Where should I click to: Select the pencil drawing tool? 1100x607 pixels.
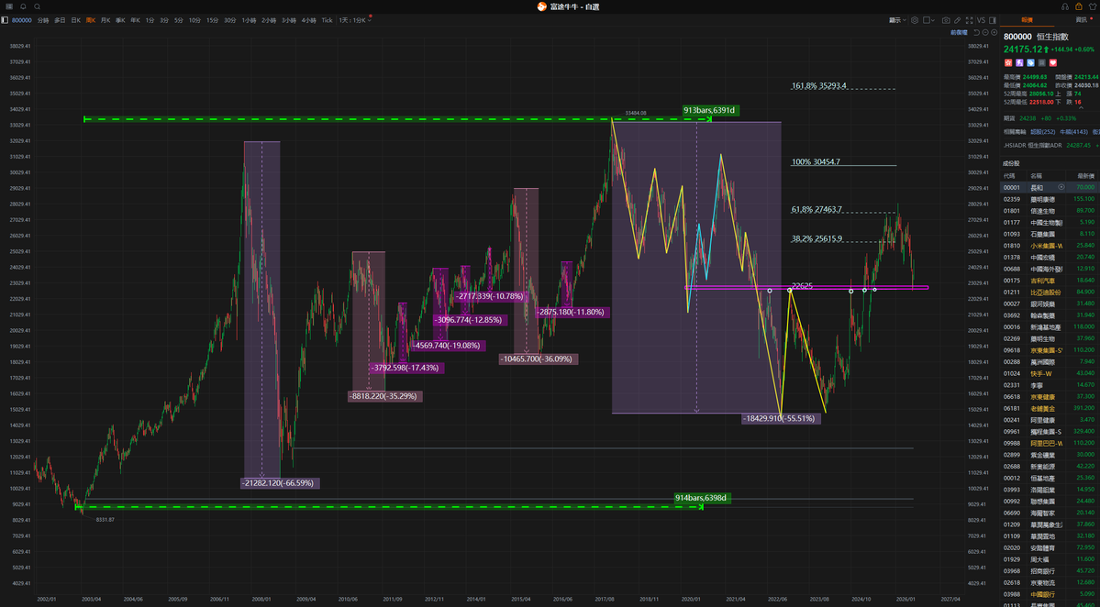click(x=958, y=20)
